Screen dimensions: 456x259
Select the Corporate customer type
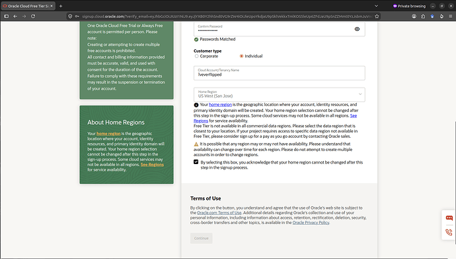(x=196, y=56)
